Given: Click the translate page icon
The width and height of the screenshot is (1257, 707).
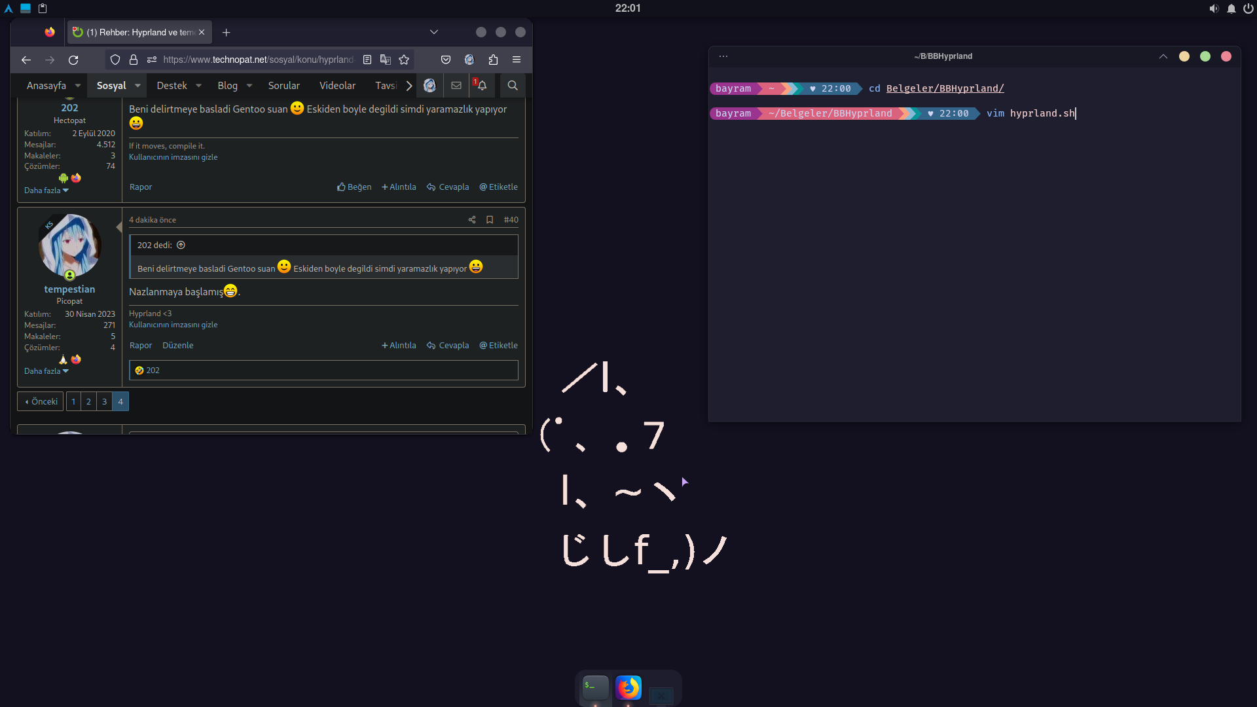Looking at the screenshot, I should [x=386, y=60].
